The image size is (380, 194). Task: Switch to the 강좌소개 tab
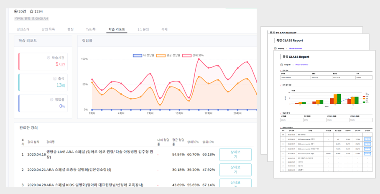[23, 29]
